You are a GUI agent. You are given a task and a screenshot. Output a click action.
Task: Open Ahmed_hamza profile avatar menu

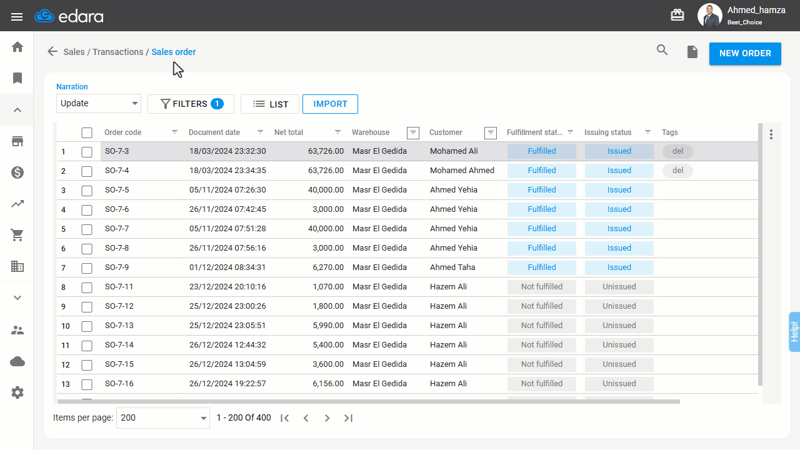[x=710, y=16]
